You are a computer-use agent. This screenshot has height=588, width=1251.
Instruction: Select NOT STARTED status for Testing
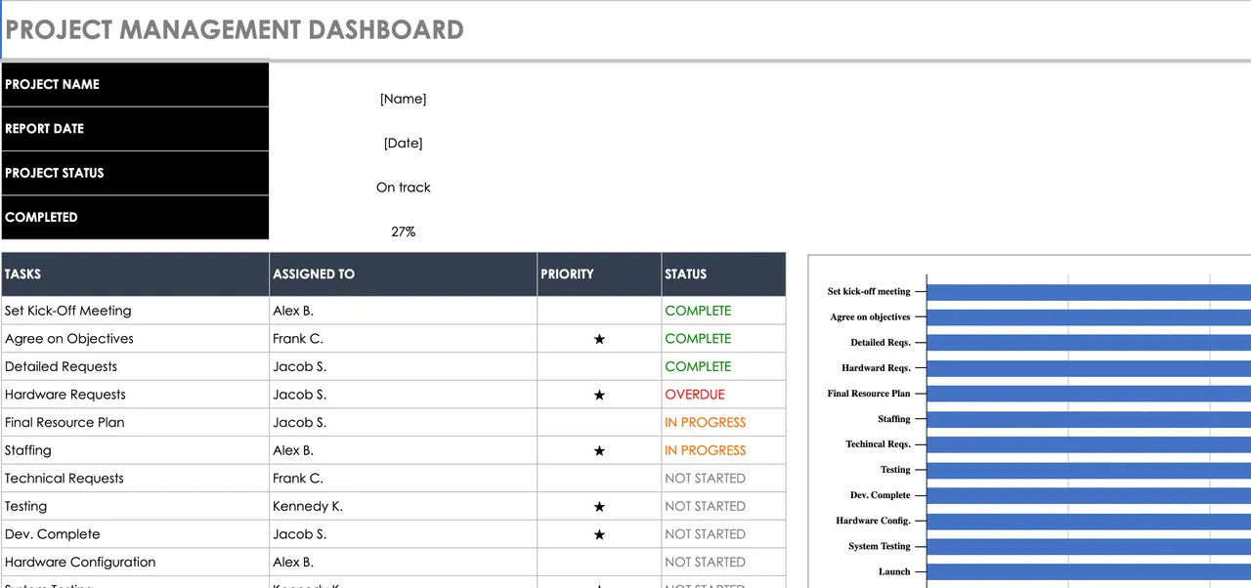tap(723, 506)
